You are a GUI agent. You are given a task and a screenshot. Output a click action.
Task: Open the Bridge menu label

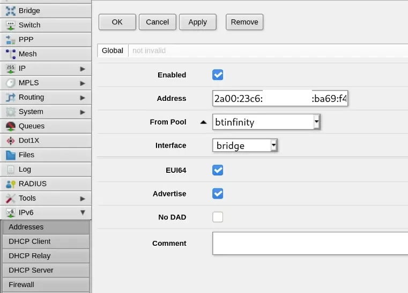tap(29, 11)
